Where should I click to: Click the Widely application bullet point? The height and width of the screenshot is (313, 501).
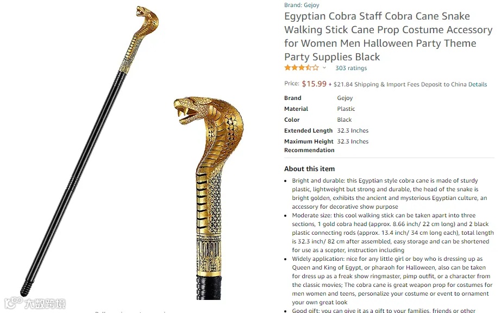(390, 280)
